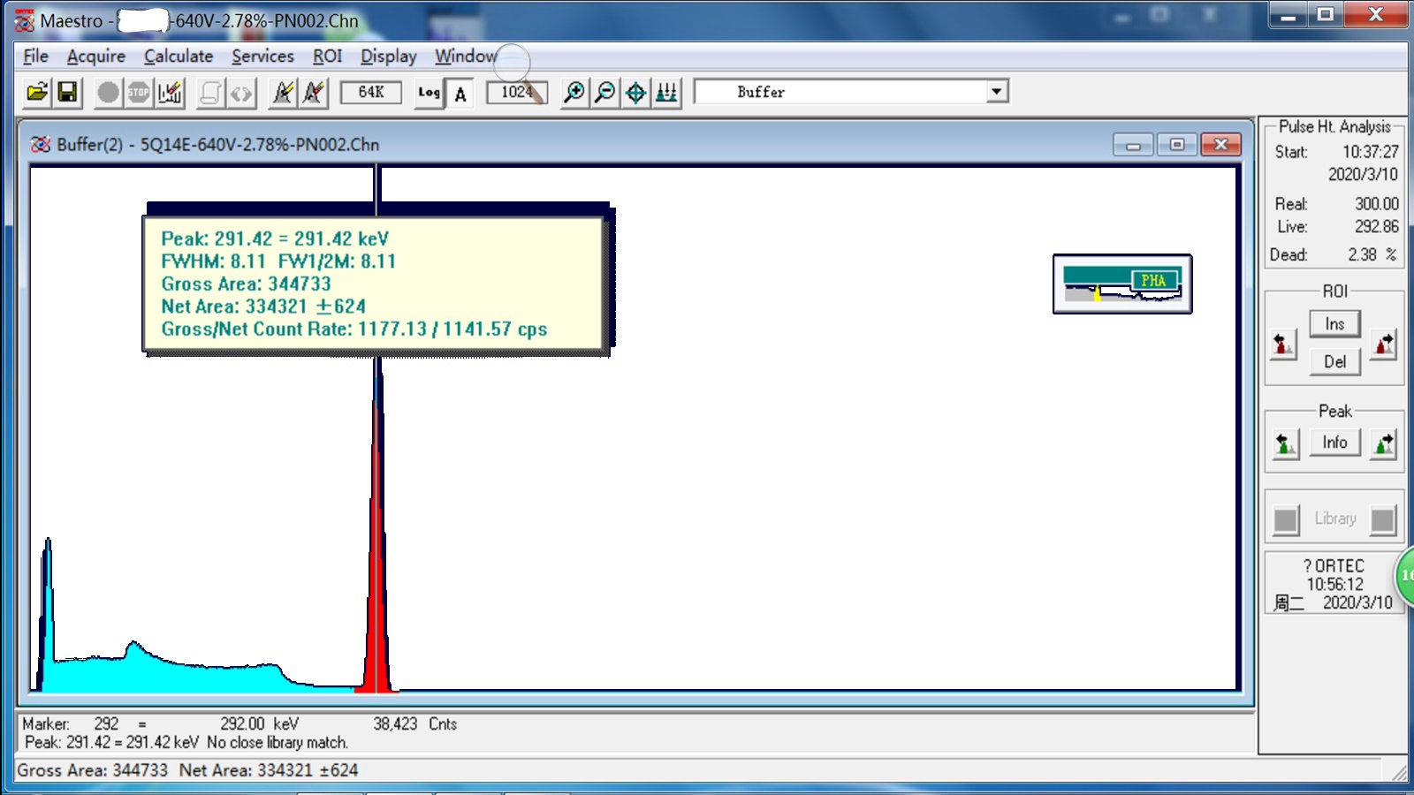
Task: Click the PHA full spectrum thumbnail
Action: click(x=1122, y=284)
